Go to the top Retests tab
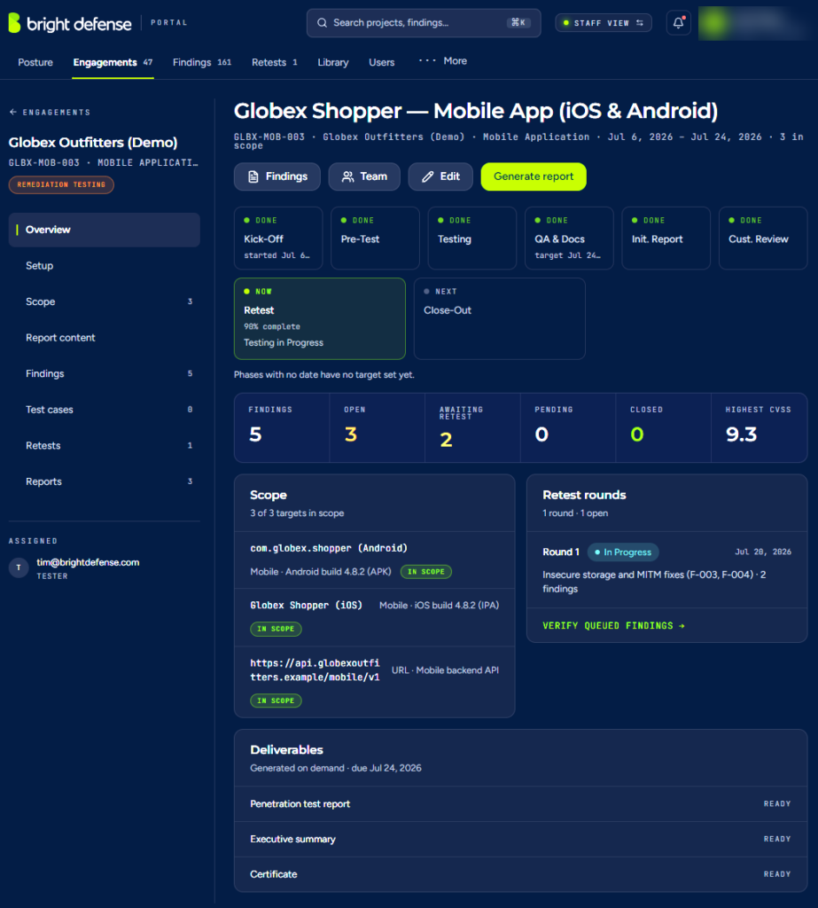This screenshot has height=908, width=818. [275, 62]
